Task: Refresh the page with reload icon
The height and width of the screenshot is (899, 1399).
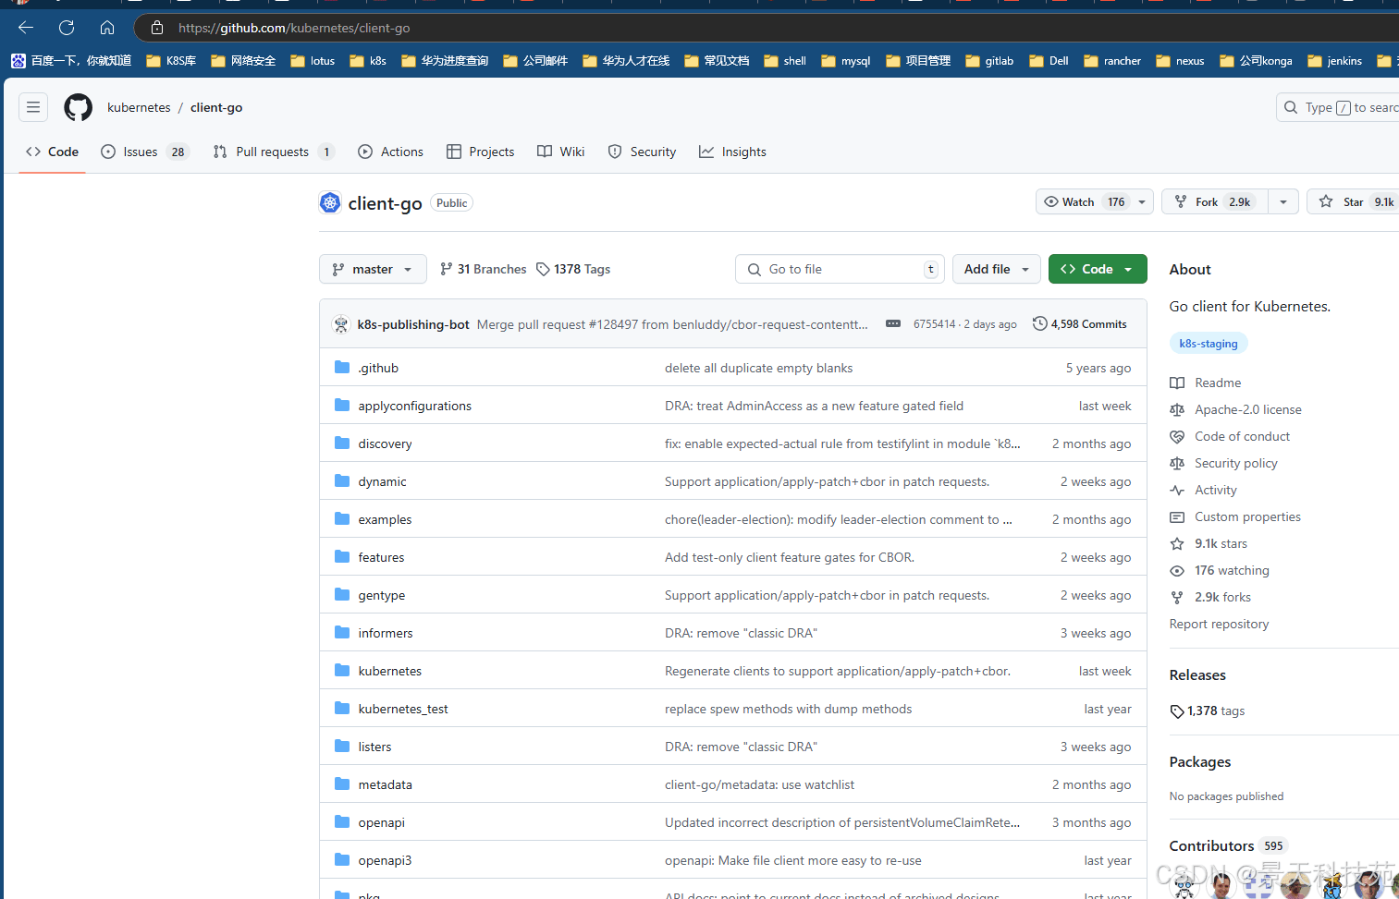Action: [67, 28]
